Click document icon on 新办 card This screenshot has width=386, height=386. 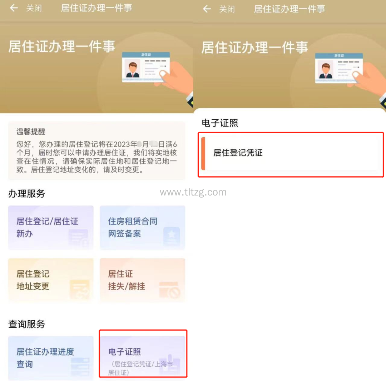[78, 238]
